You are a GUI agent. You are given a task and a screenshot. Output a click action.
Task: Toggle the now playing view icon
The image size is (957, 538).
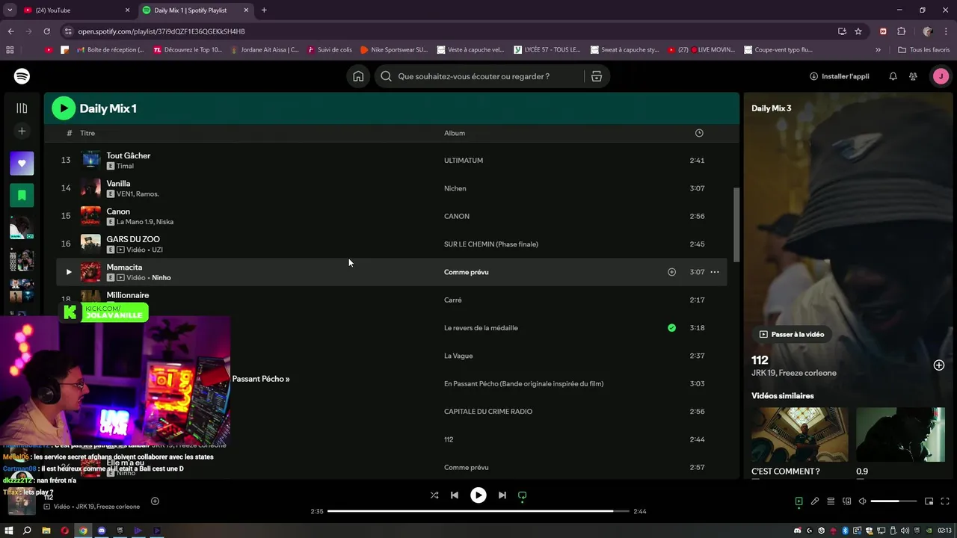click(x=798, y=501)
